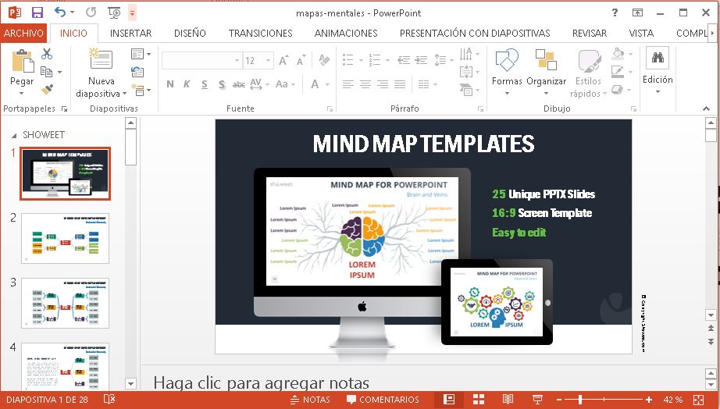Select slide 2 thumbnail
Image resolution: width=720 pixels, height=409 pixels.
coord(65,238)
